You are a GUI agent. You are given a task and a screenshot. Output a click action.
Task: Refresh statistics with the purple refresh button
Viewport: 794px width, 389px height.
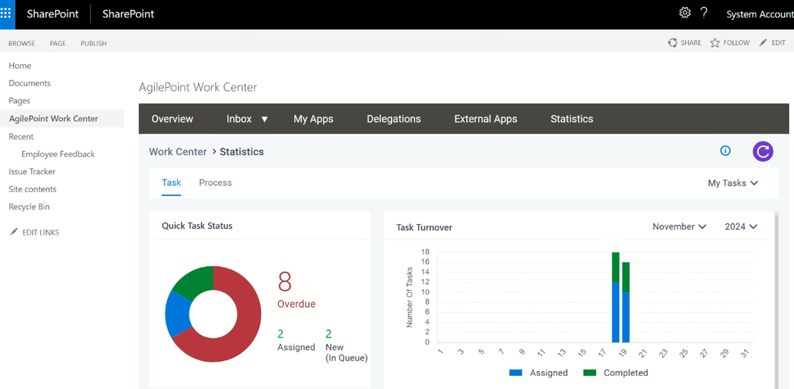763,151
